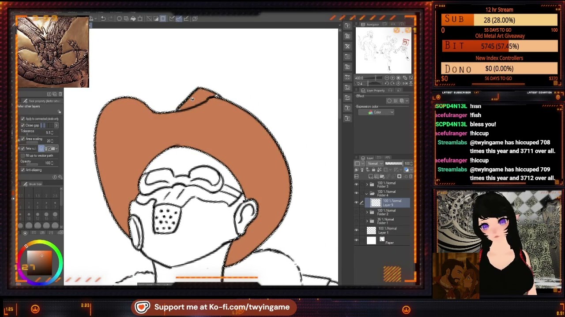
Task: Click the Border effect circle icon
Action: pyautogui.click(x=389, y=101)
